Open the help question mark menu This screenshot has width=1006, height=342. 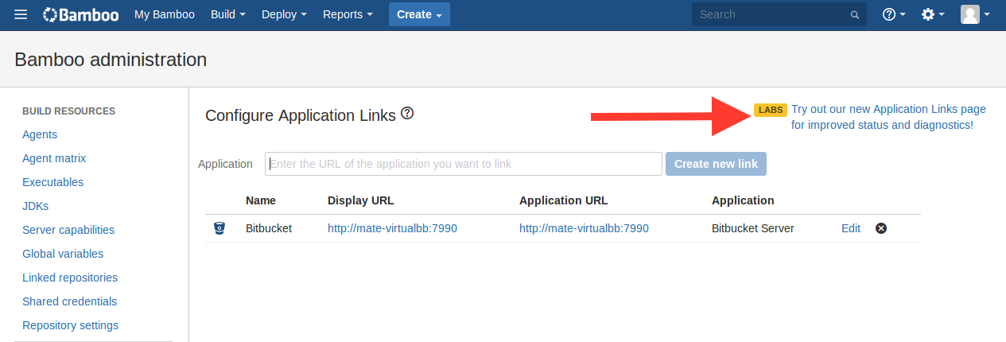pyautogui.click(x=894, y=14)
